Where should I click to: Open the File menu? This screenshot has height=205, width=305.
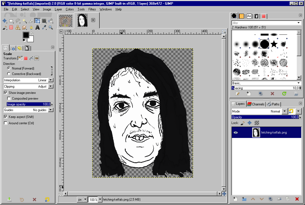coord(6,9)
